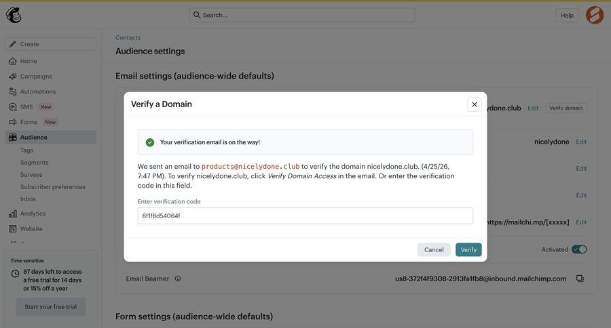Click the Website icon in sidebar

tap(13, 229)
